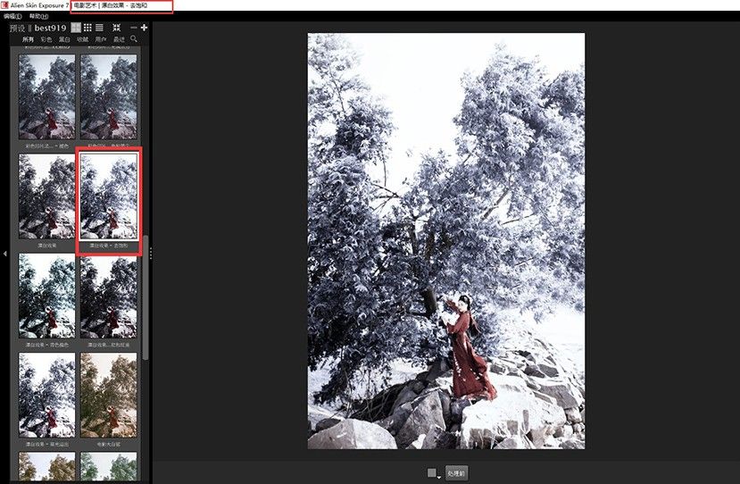This screenshot has height=484, width=740.
Task: Open the 帮助 menu
Action: pyautogui.click(x=38, y=16)
